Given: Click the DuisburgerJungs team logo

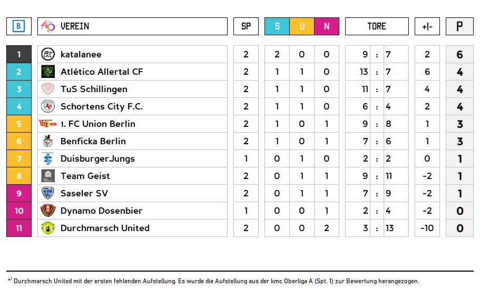Looking at the screenshot, I should pyautogui.click(x=48, y=158).
